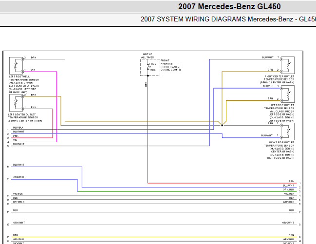Select the "HOT AT ALL TIMES" label
316x244 pixels.
148,56
